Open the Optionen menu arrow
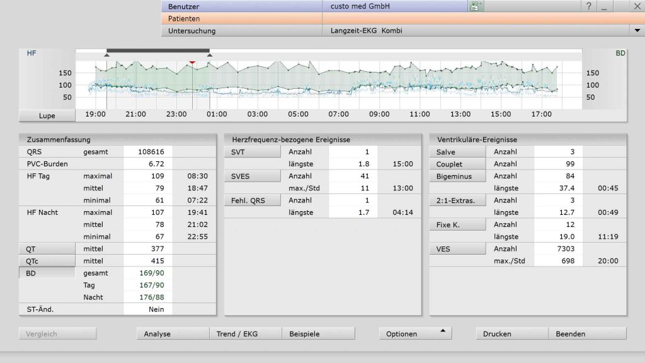The image size is (645, 363). (443, 330)
